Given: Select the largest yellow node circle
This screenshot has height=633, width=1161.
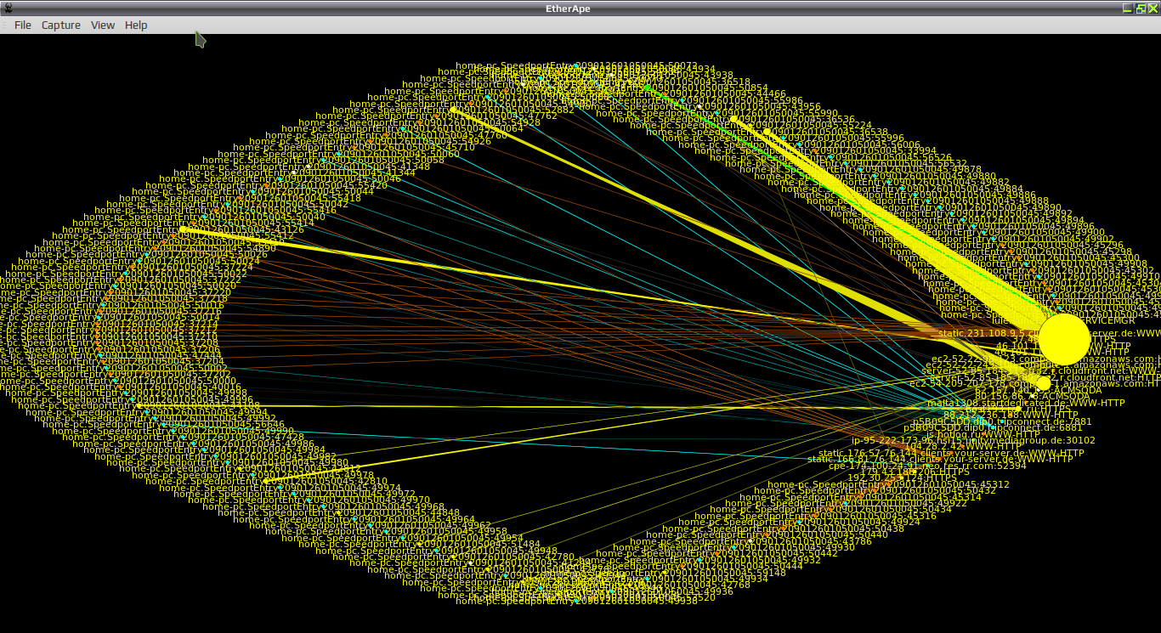Looking at the screenshot, I should [x=1063, y=338].
